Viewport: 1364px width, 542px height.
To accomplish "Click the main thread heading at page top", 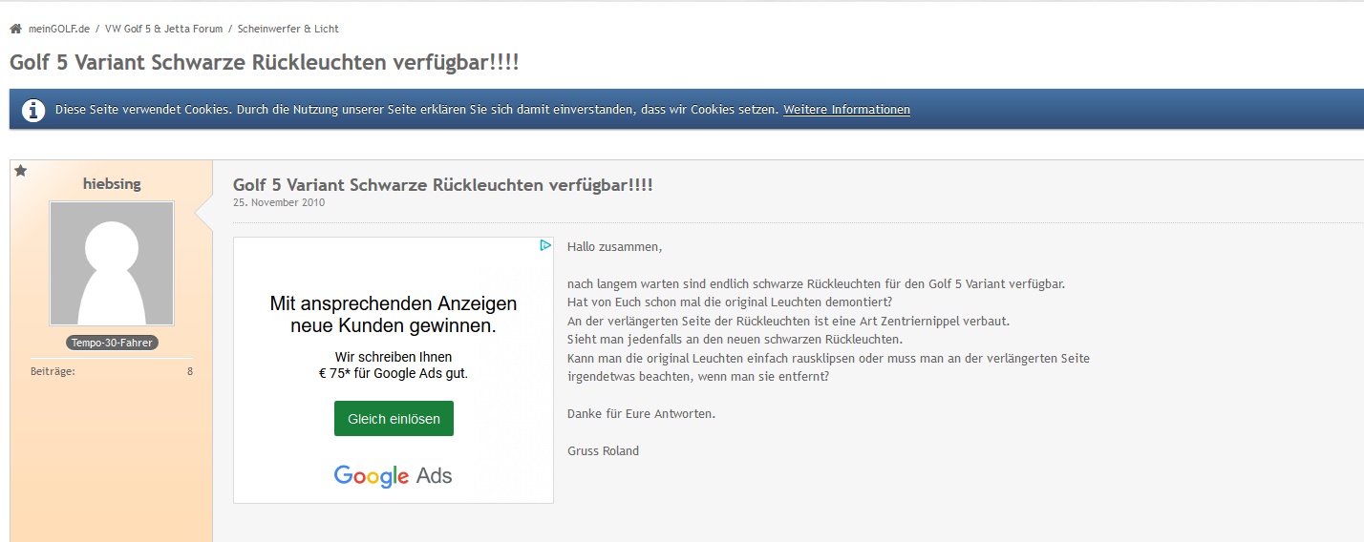I will click(x=265, y=62).
